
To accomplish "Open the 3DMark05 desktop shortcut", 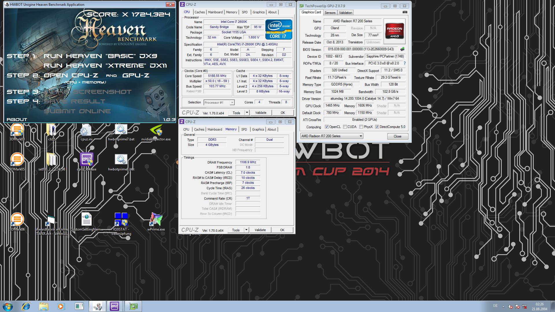I will tap(17, 161).
